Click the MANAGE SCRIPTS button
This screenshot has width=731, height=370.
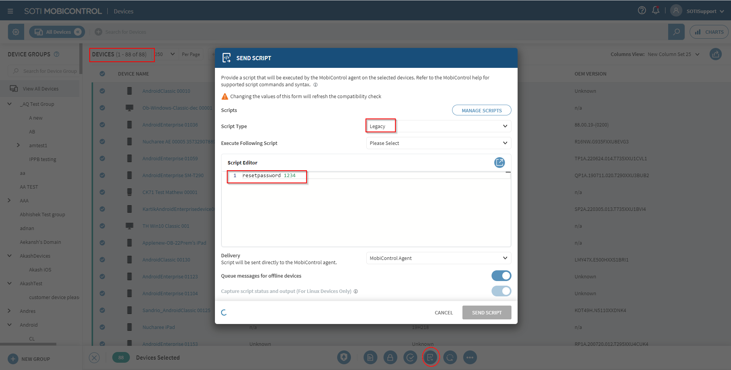pos(481,110)
